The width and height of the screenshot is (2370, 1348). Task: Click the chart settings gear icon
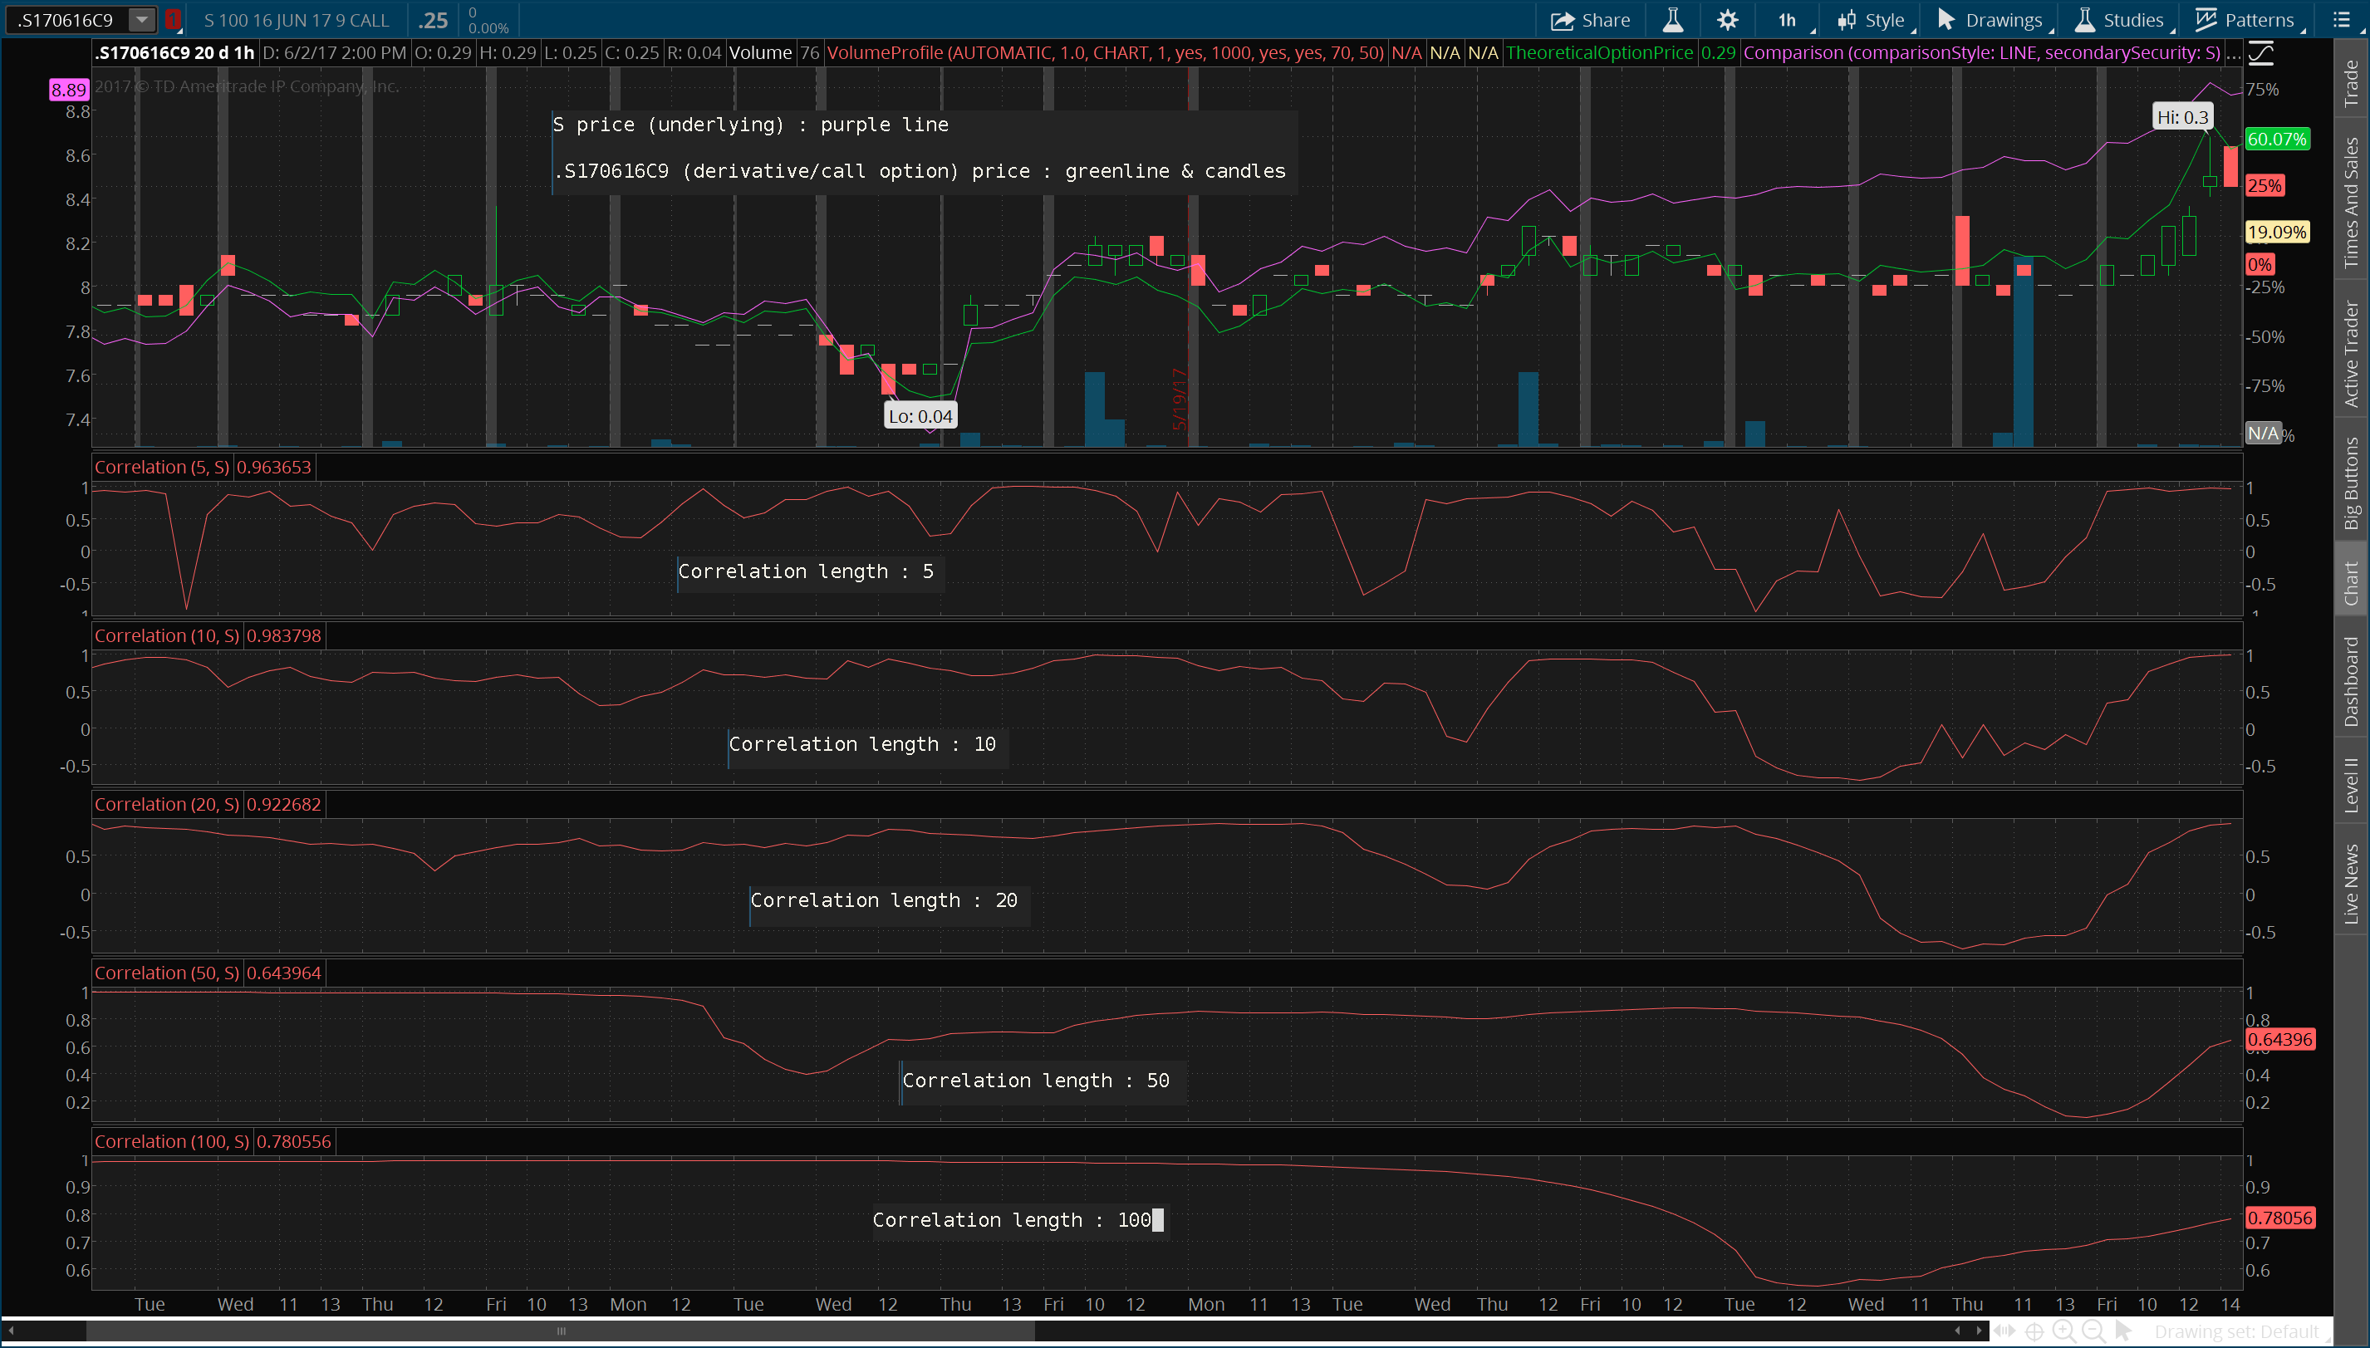point(1728,19)
